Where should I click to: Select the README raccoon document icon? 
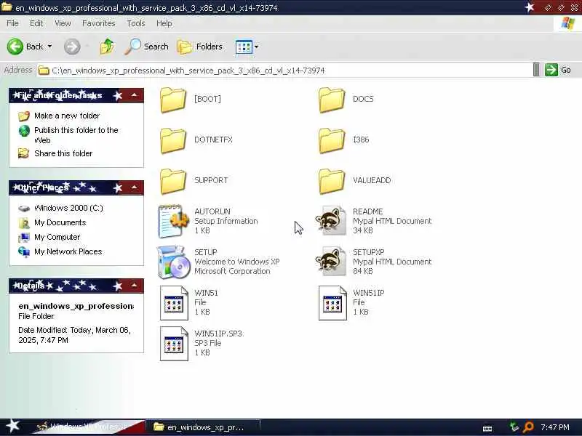(331, 221)
